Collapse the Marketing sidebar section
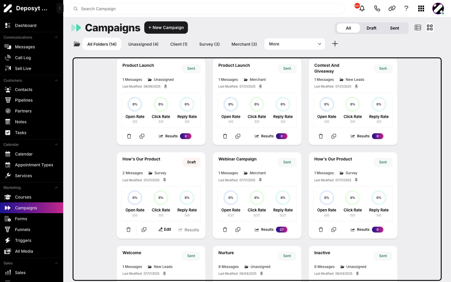 56,188
